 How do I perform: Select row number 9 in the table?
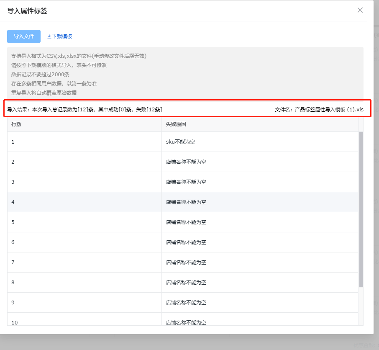(x=13, y=302)
